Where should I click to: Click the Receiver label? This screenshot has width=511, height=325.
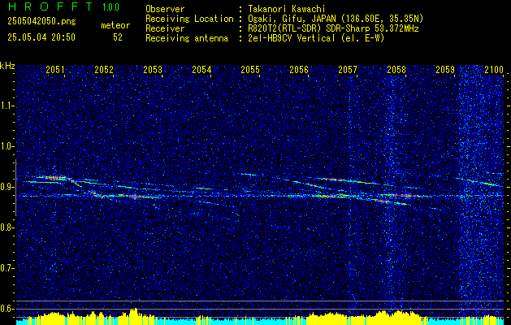pyautogui.click(x=165, y=28)
